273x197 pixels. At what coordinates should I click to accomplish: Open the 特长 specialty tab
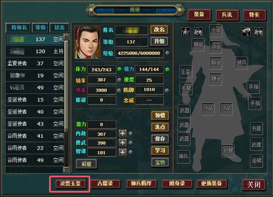pos(254,15)
